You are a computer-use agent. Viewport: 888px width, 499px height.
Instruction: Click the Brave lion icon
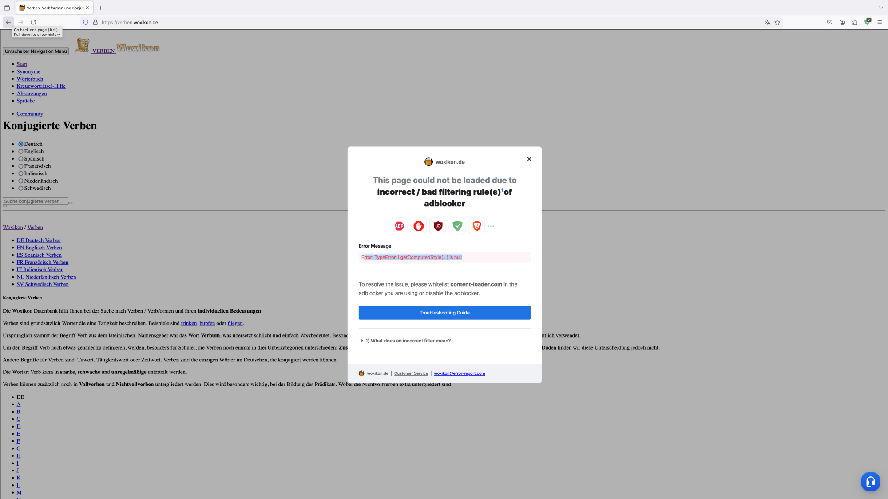tap(477, 226)
